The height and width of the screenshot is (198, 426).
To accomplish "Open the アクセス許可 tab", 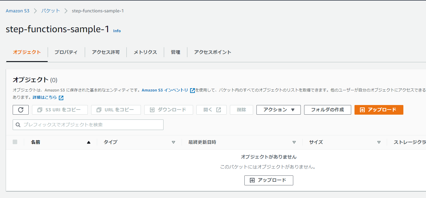I will tap(106, 52).
